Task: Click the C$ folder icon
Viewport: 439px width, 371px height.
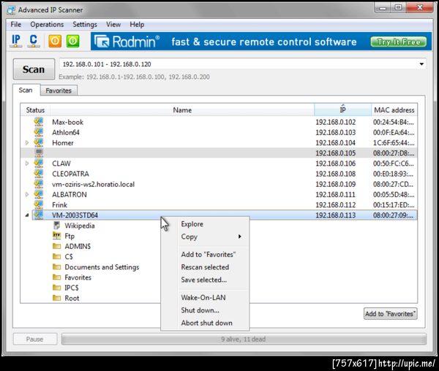Action: point(57,256)
